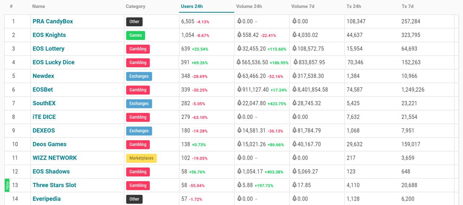Click EOS icon before volume 565,536.50
This screenshot has height=205, width=463.
click(239, 62)
